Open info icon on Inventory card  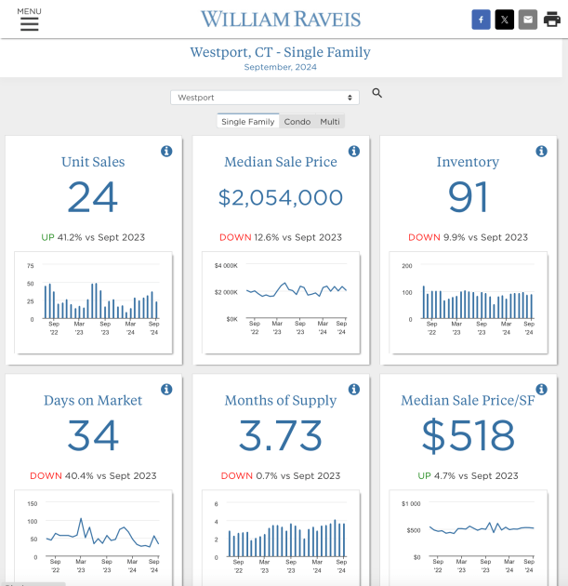(541, 152)
